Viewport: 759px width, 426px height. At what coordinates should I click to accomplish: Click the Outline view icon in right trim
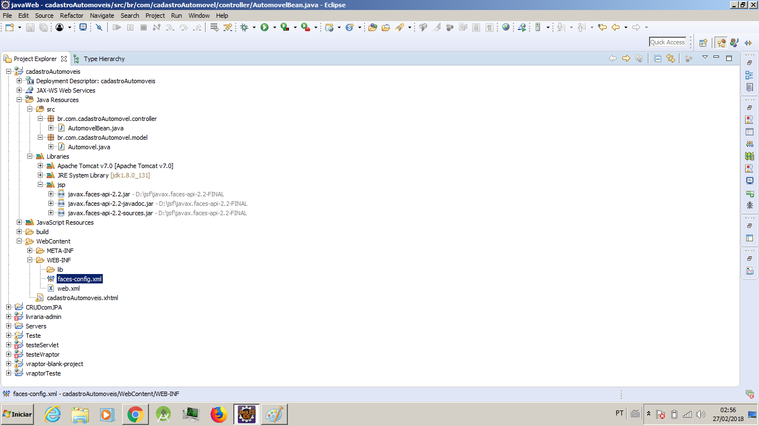point(750,75)
